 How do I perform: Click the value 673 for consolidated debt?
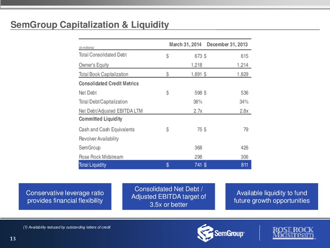(x=198, y=56)
